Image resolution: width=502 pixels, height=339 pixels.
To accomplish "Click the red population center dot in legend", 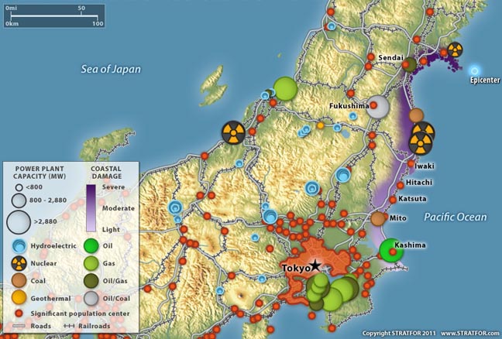I will coord(19,313).
